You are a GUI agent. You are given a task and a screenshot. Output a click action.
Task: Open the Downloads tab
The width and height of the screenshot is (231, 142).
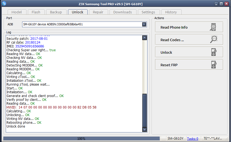coord(123,12)
